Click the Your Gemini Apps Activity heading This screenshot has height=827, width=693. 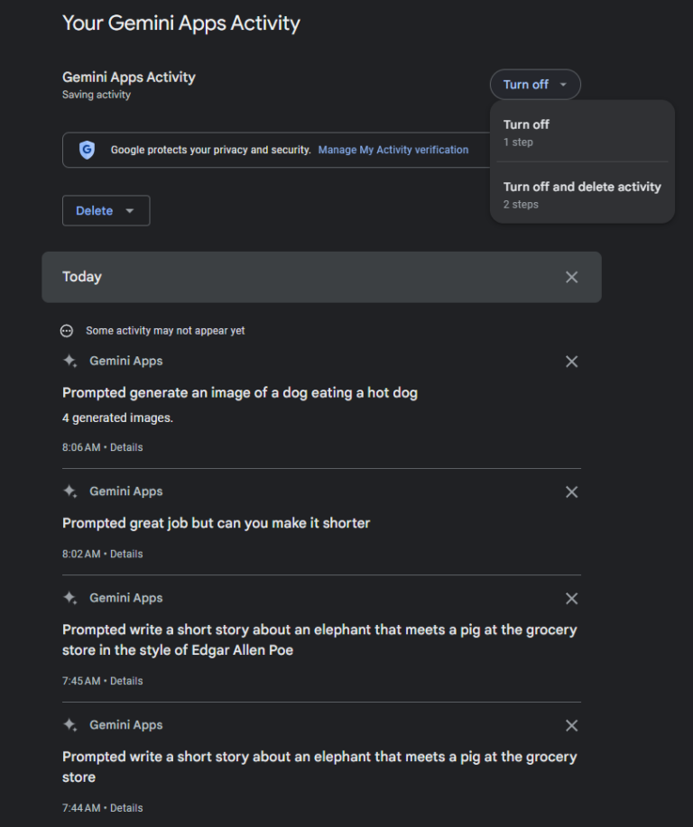coord(180,23)
